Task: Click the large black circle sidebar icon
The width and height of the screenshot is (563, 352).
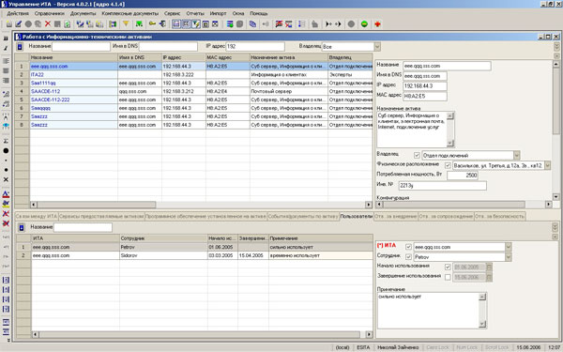Action: [x=6, y=151]
